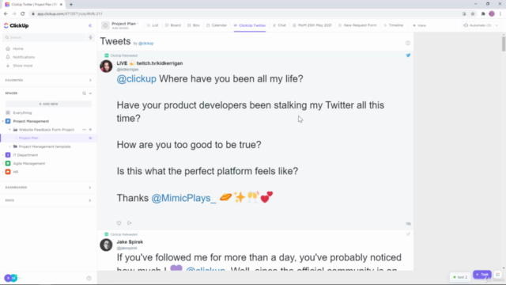Open the LIVE twitch.tv/kidkerrigan author name
Screen dimensions: 506x285
tap(149, 63)
